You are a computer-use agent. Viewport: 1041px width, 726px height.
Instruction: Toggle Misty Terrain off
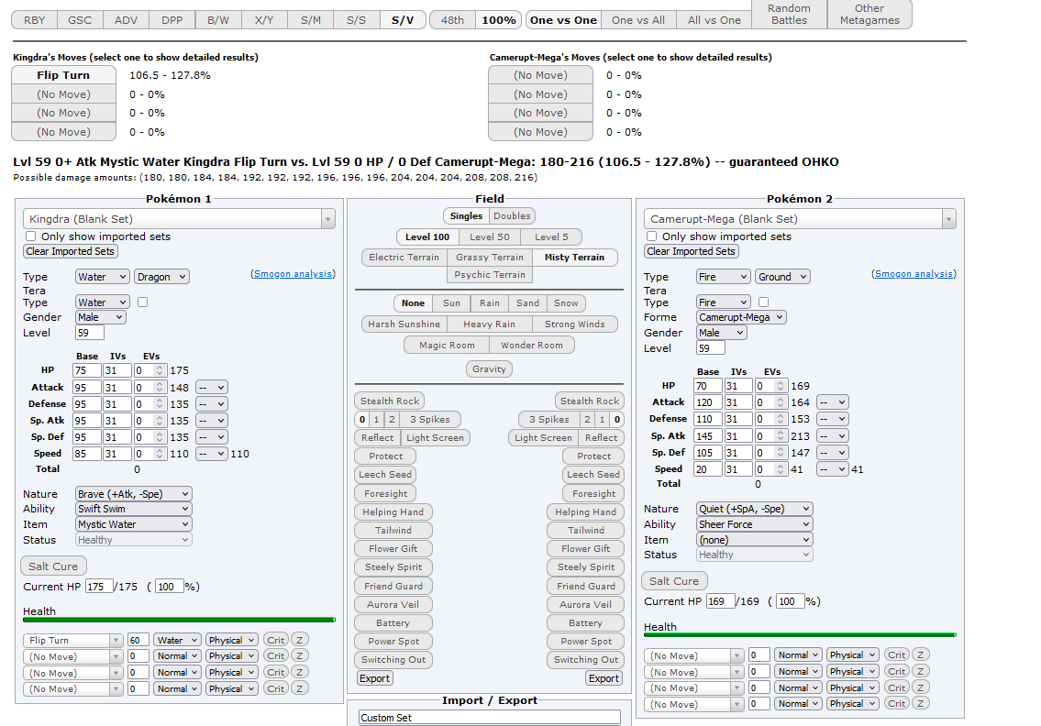(x=574, y=258)
